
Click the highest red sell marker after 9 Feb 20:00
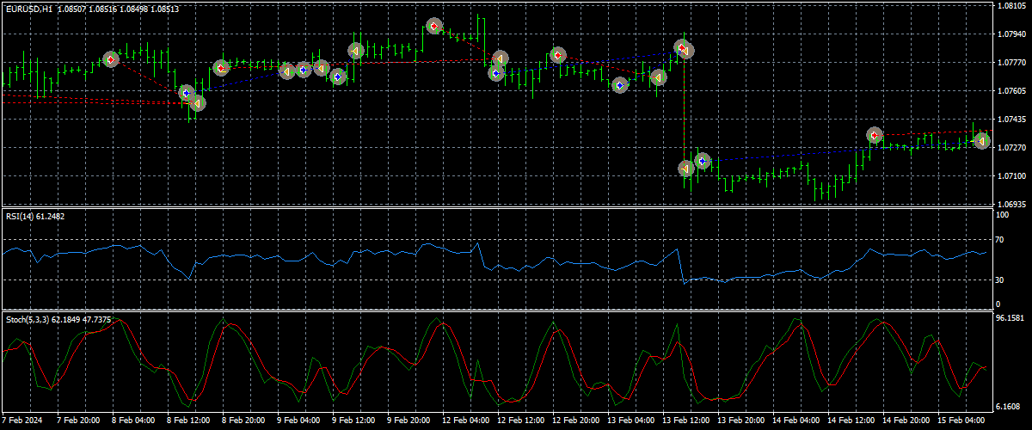pos(434,27)
